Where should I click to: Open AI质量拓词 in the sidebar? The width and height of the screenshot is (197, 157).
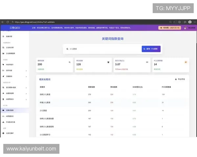pos(10,116)
